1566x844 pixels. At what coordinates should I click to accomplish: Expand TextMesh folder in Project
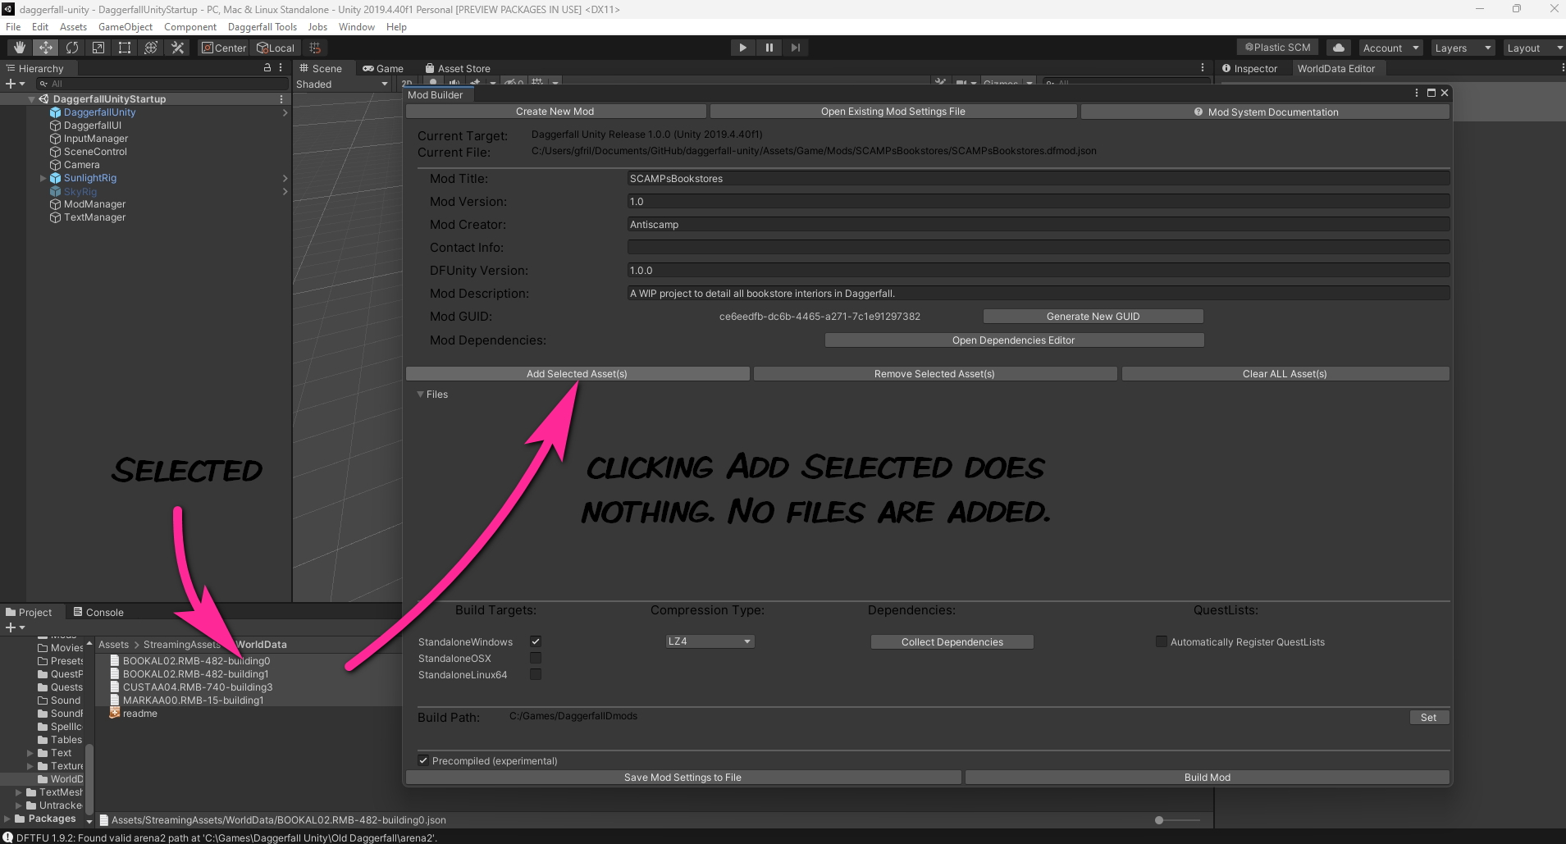(19, 792)
